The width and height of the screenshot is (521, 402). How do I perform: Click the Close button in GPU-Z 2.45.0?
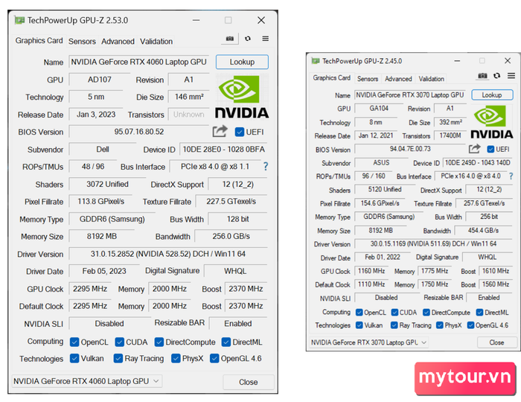click(496, 342)
